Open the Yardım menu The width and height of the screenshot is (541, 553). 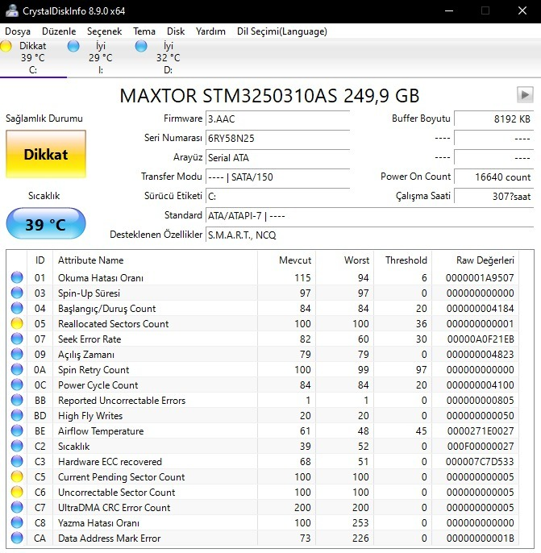(x=211, y=31)
